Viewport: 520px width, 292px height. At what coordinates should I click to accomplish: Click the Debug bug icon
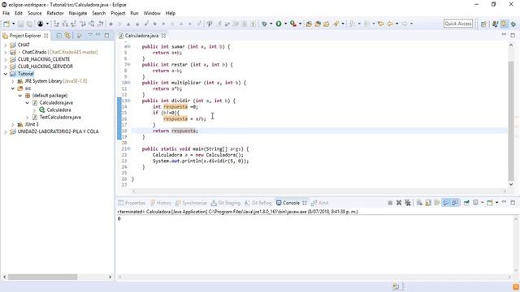coord(264,24)
